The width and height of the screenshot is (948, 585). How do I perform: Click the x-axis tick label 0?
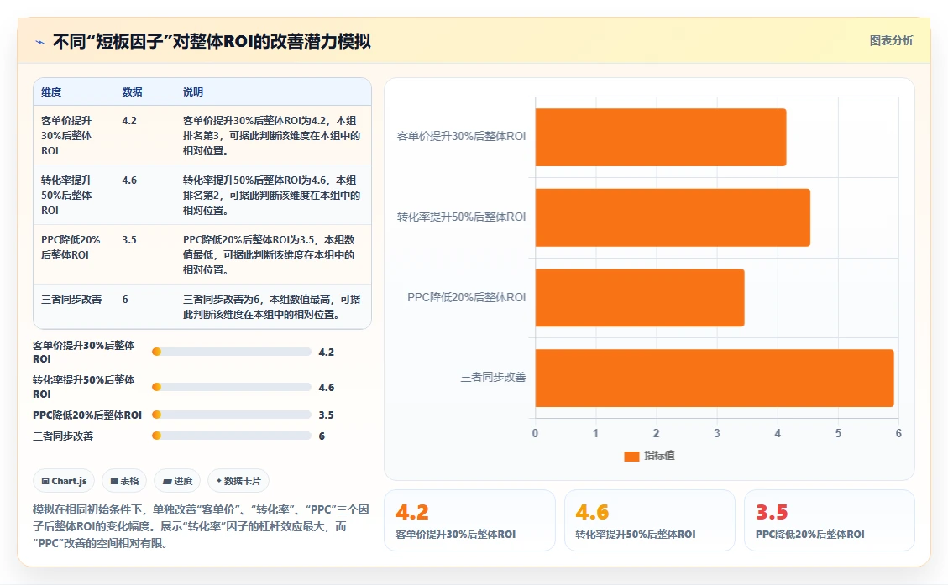pyautogui.click(x=535, y=433)
